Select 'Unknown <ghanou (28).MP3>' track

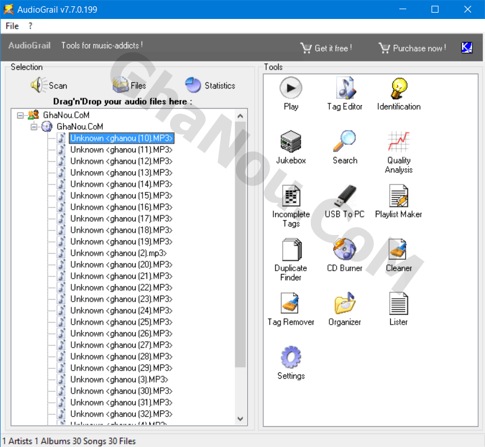tap(121, 356)
